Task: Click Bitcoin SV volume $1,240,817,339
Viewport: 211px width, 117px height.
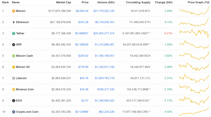Action: (105, 67)
